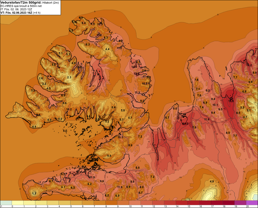
Task: Click the legend tick label 20
Action: click(247, 206)
